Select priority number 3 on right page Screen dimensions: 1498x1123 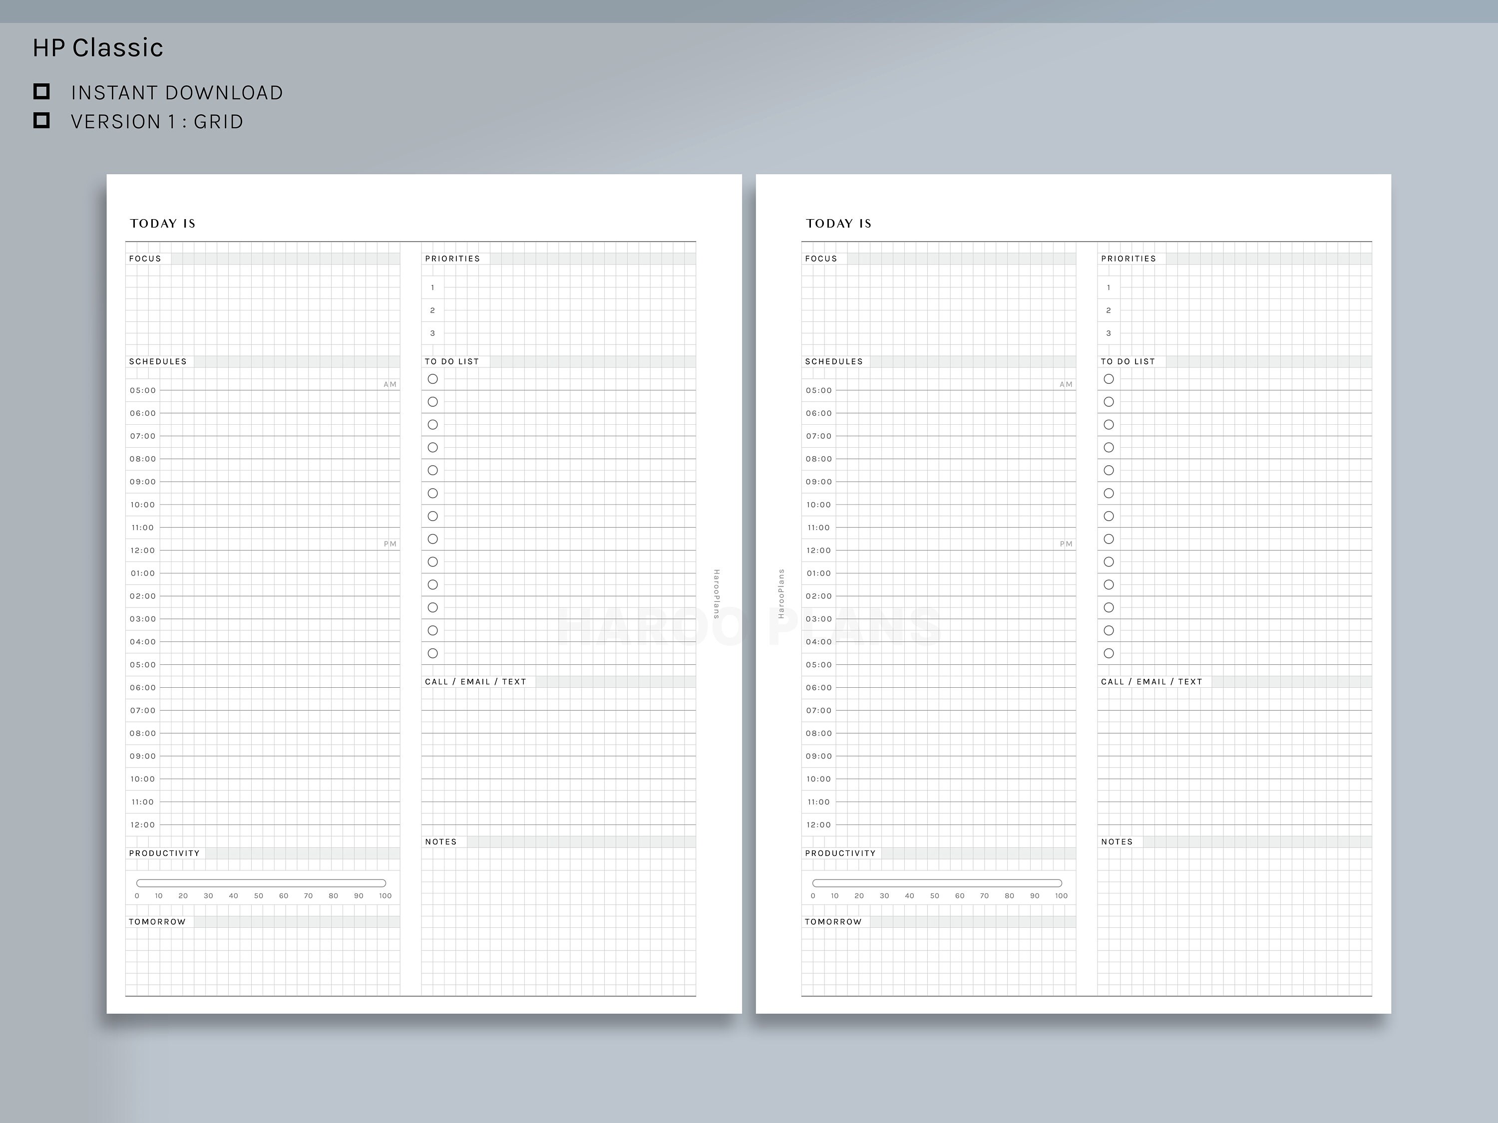[1109, 333]
